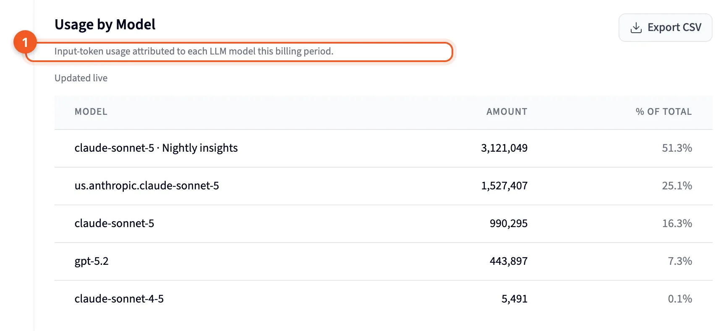Click the amount 443,897
The height and width of the screenshot is (331, 726).
click(x=509, y=261)
